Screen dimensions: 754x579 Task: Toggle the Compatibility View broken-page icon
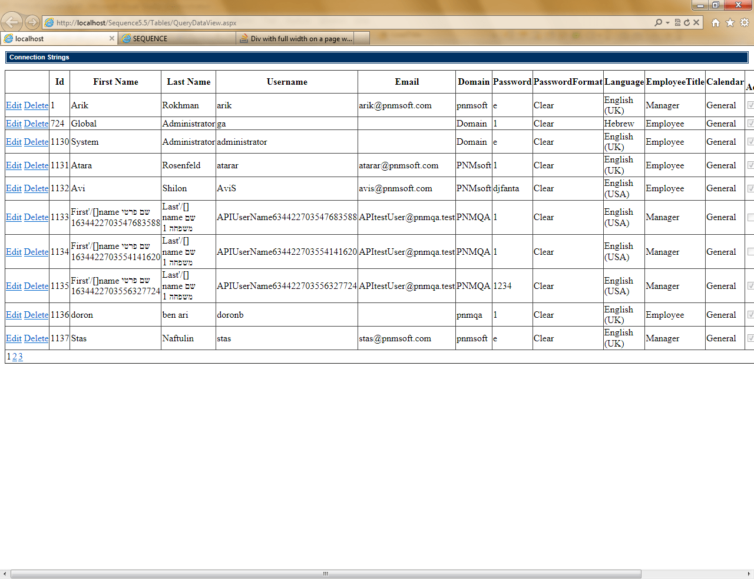[677, 22]
